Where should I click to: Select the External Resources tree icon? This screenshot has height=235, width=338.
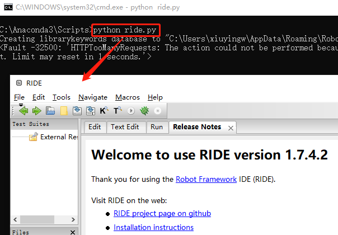(34, 137)
